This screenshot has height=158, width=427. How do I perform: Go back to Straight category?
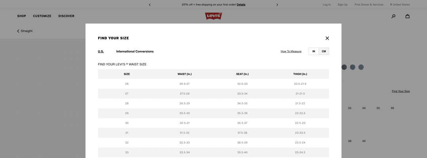pyautogui.click(x=25, y=31)
